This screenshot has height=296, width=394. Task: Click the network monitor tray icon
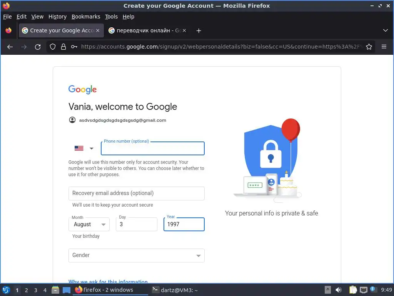pos(363,290)
